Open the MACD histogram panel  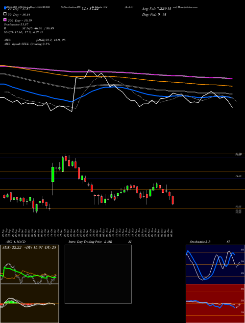coord(29,303)
